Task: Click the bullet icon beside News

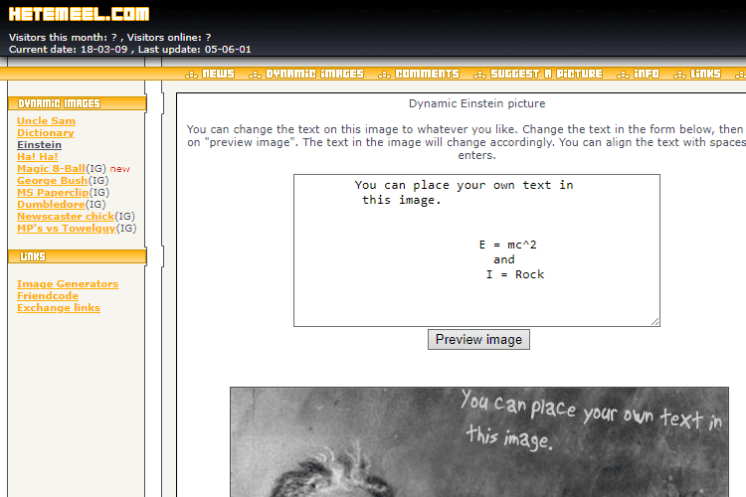Action: click(x=191, y=75)
